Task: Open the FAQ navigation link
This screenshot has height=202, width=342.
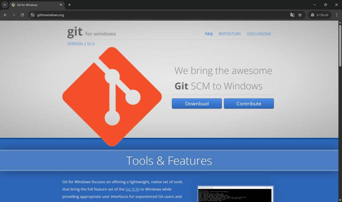Action: click(209, 34)
